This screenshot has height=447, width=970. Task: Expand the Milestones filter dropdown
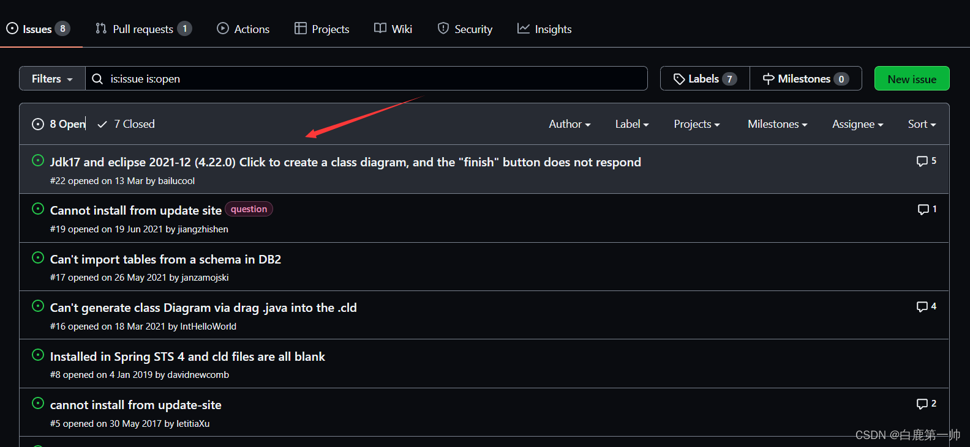pyautogui.click(x=778, y=124)
